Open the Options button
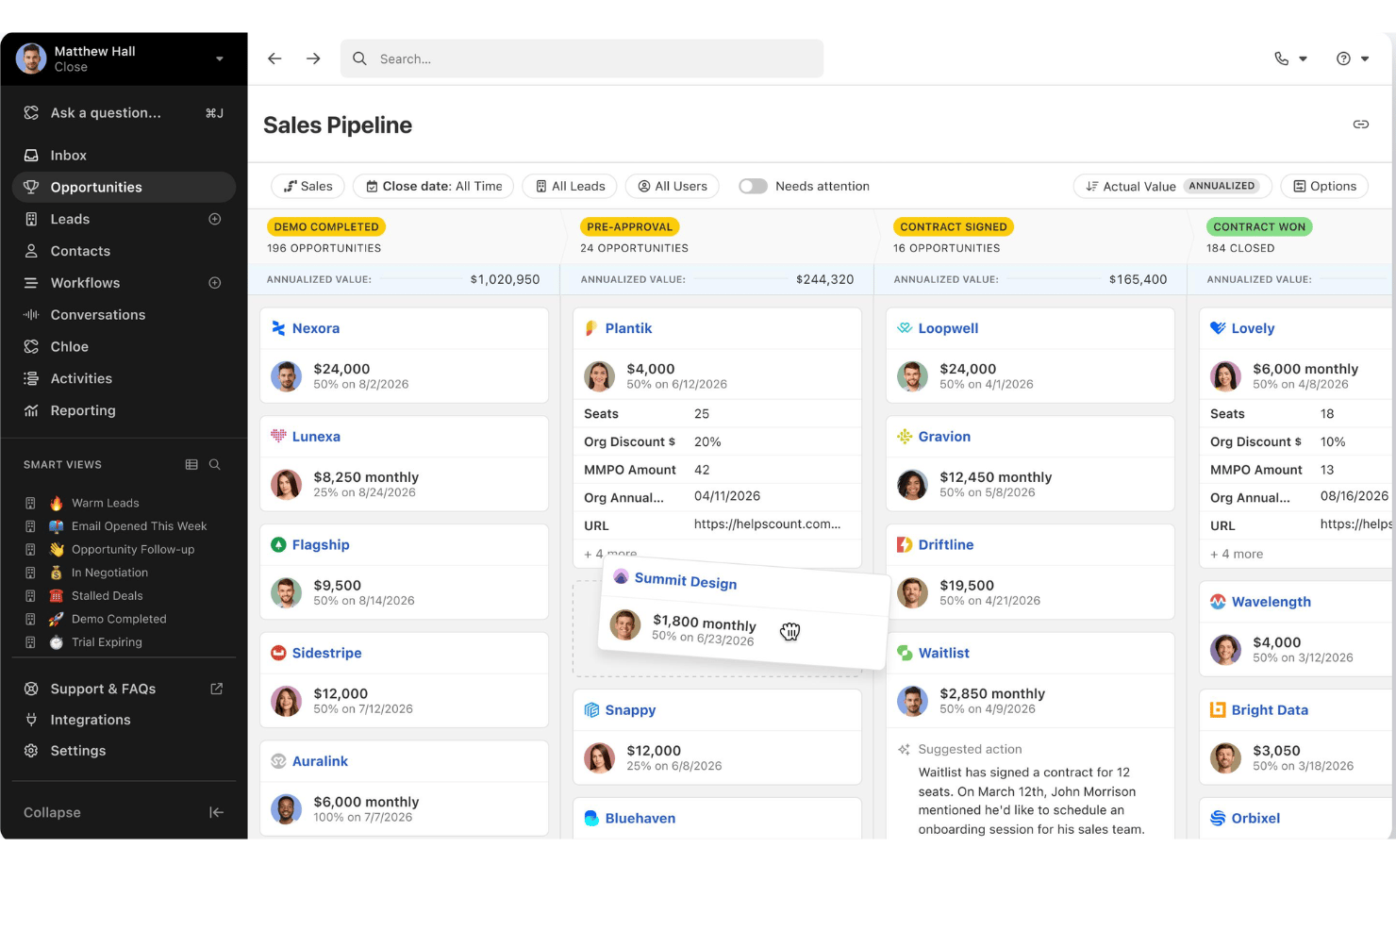The width and height of the screenshot is (1396, 931). [x=1324, y=186]
